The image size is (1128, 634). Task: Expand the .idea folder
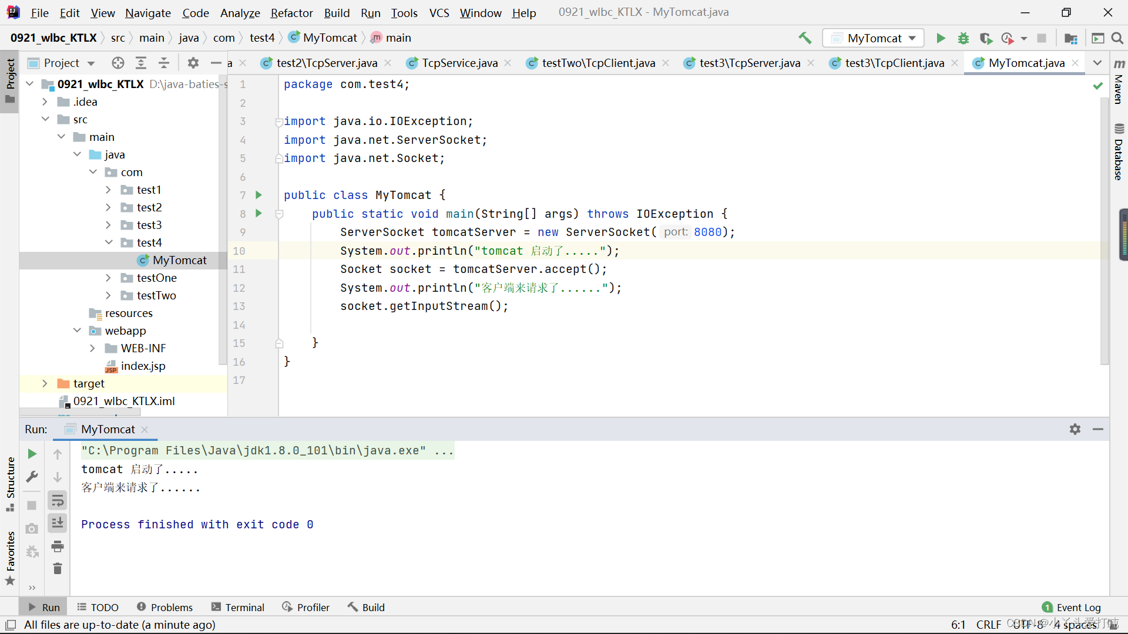pos(45,102)
